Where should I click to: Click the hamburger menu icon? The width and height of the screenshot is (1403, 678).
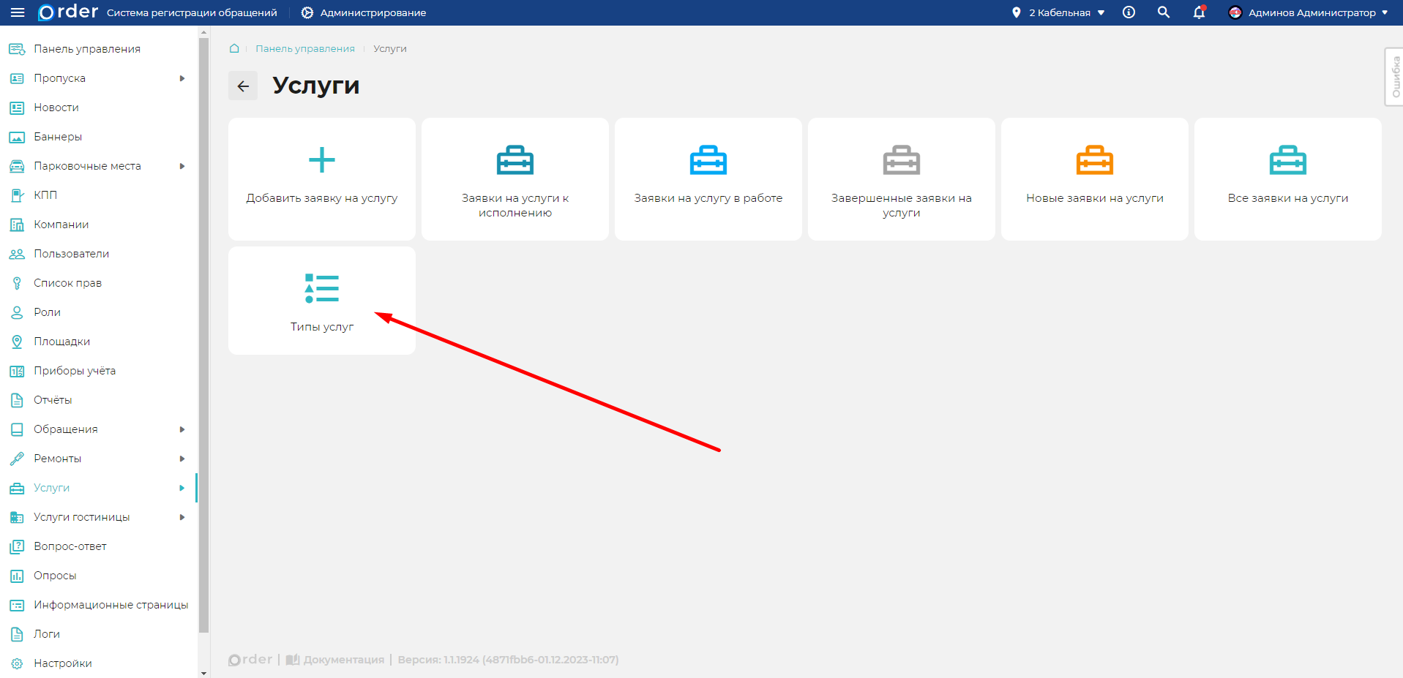point(18,12)
